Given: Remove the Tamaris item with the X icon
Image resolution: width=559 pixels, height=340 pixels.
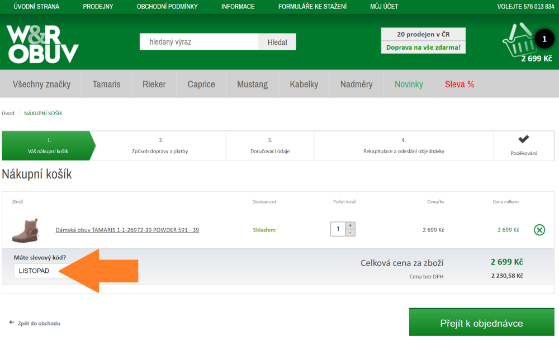Looking at the screenshot, I should [x=539, y=230].
